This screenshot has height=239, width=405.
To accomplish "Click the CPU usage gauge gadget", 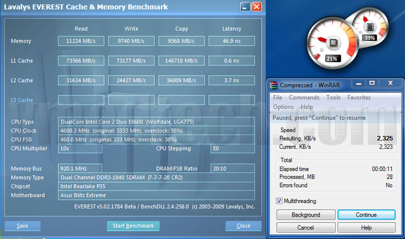I will tap(332, 42).
